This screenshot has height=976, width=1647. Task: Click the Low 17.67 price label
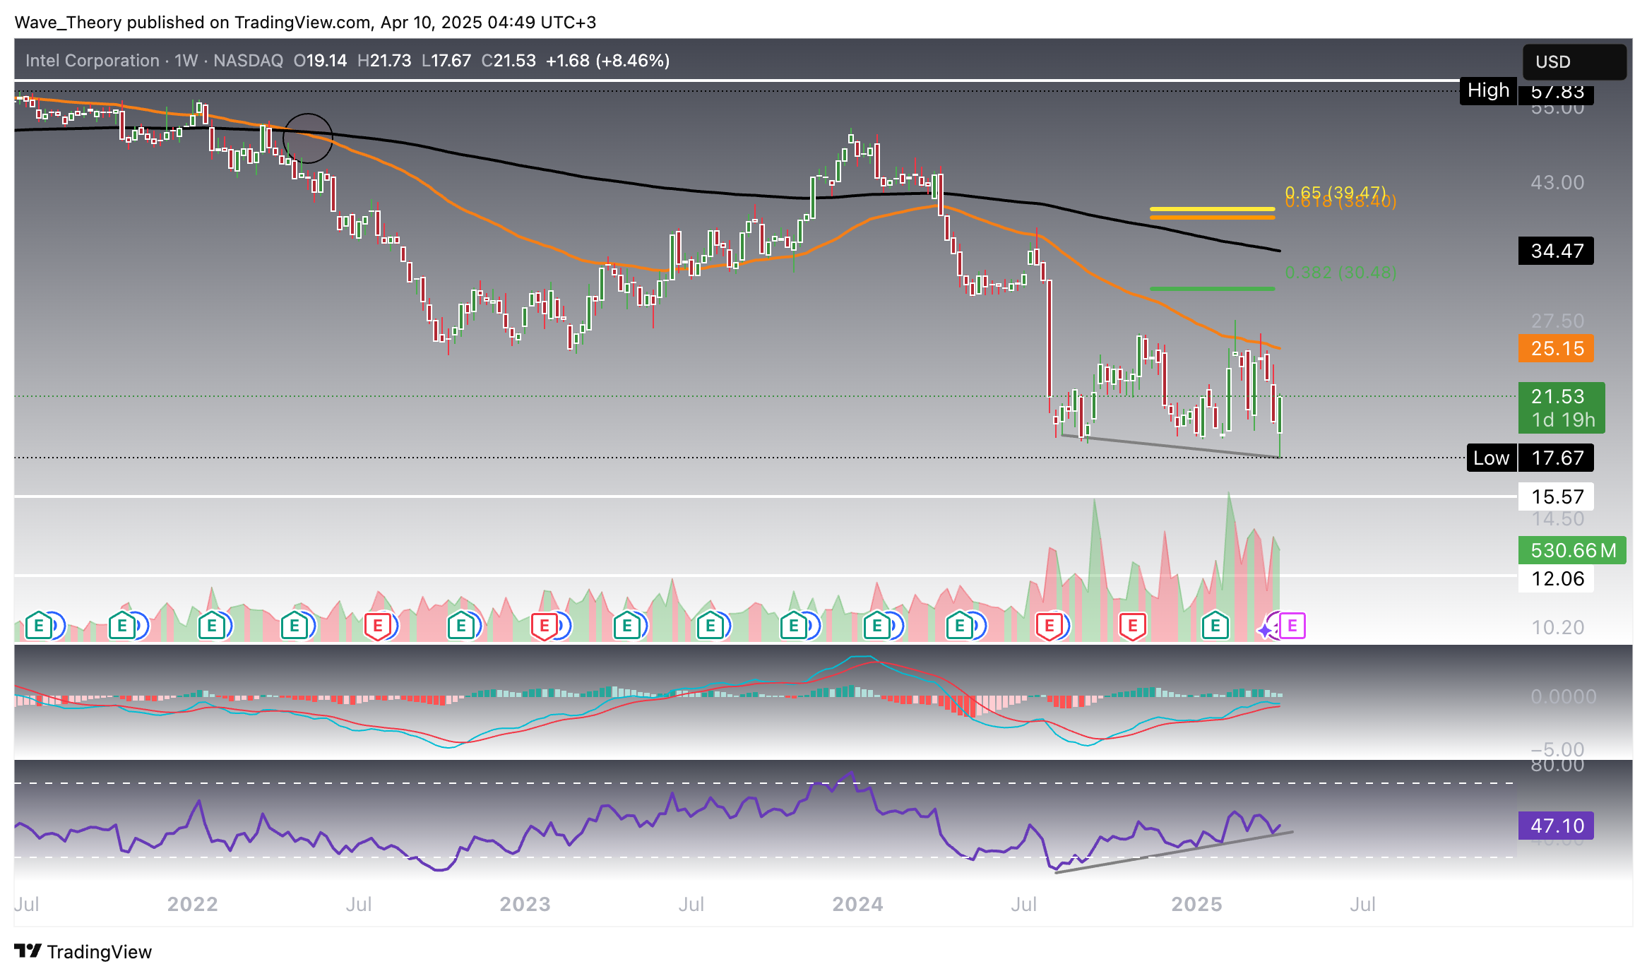[x=1530, y=458]
